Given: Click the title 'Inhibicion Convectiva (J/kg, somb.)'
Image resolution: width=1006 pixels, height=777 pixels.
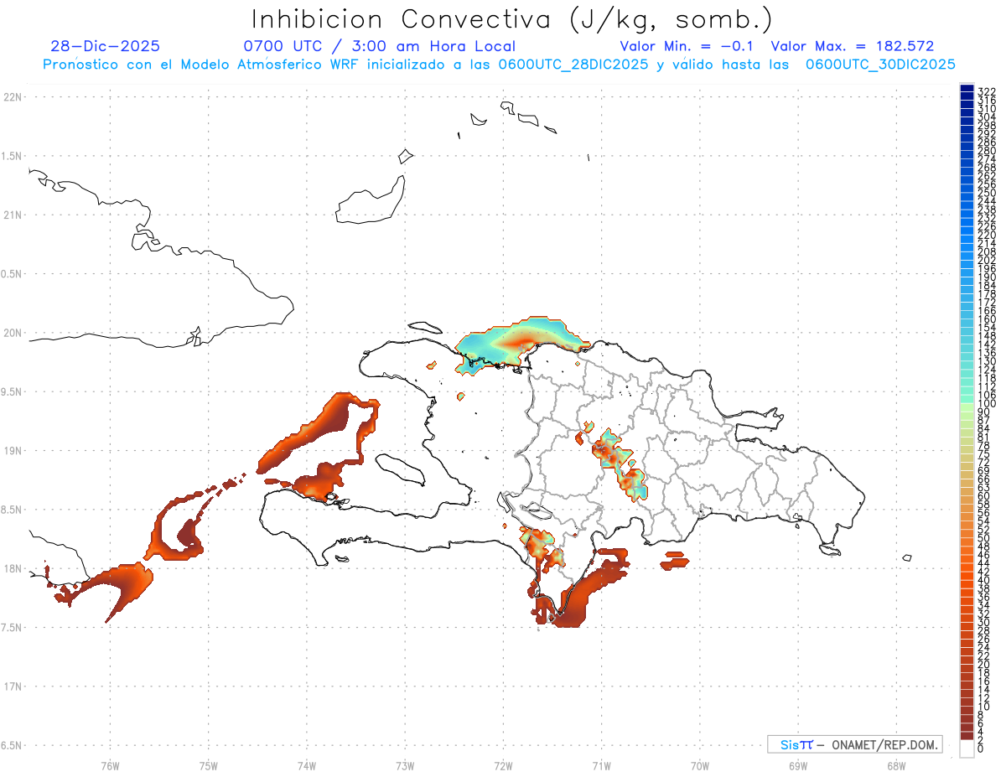Looking at the screenshot, I should (x=513, y=18).
